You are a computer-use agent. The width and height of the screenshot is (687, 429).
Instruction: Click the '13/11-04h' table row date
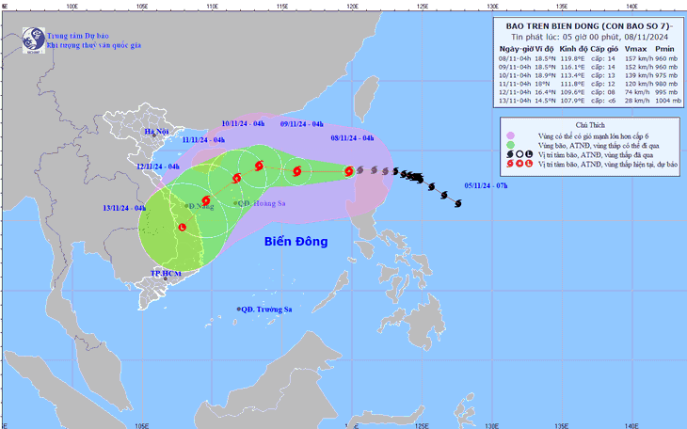tap(515, 101)
